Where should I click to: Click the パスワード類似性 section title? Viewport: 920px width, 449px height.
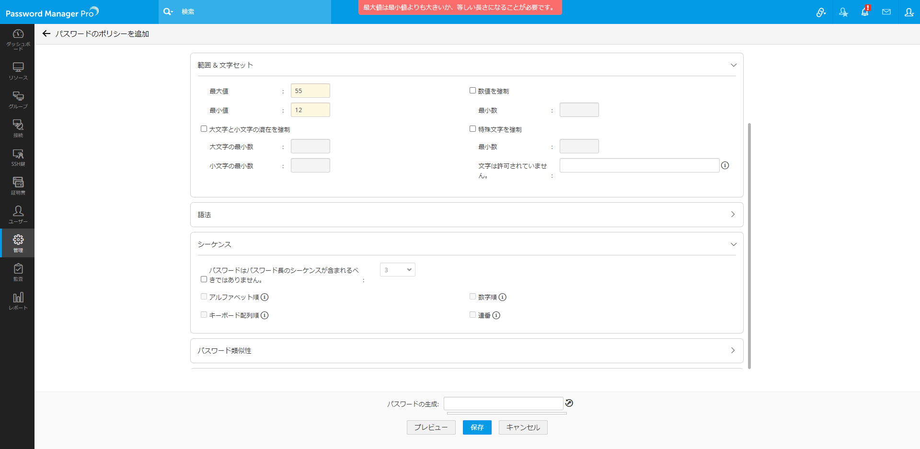225,351
